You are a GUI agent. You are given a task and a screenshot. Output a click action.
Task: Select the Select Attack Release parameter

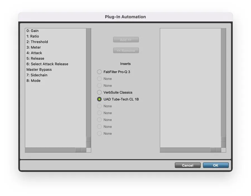47,64
